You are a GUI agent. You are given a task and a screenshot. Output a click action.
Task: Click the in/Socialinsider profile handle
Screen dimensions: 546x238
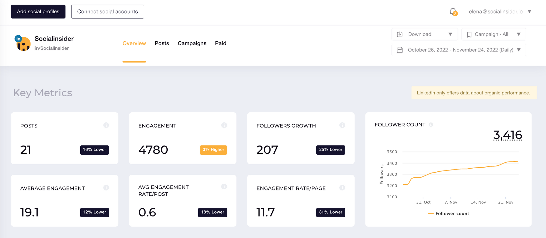click(x=52, y=48)
